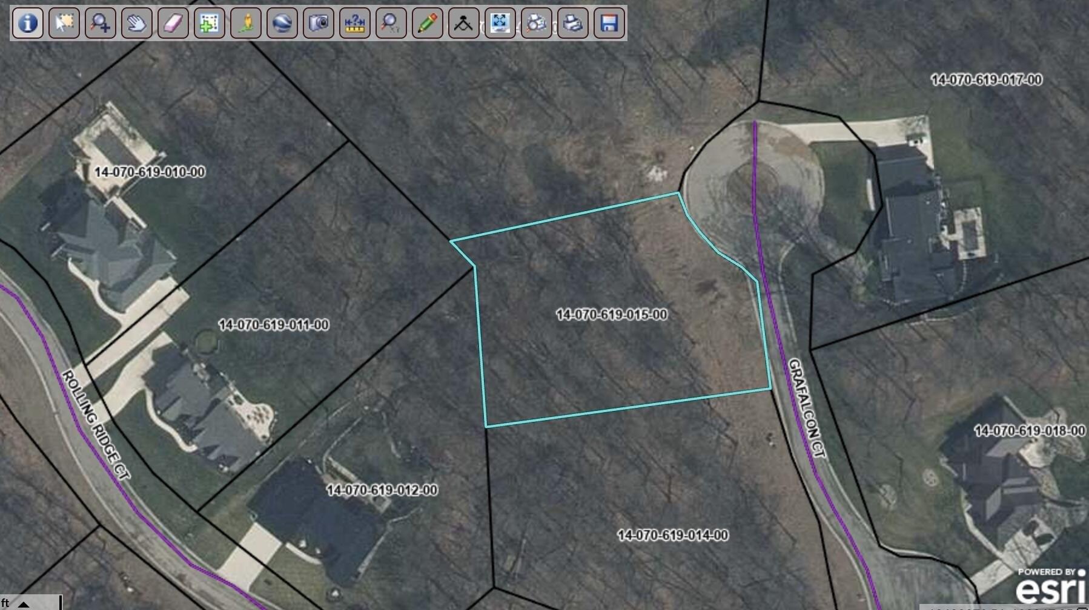Expand the ft scale units arrow
This screenshot has width=1089, height=610.
click(24, 603)
